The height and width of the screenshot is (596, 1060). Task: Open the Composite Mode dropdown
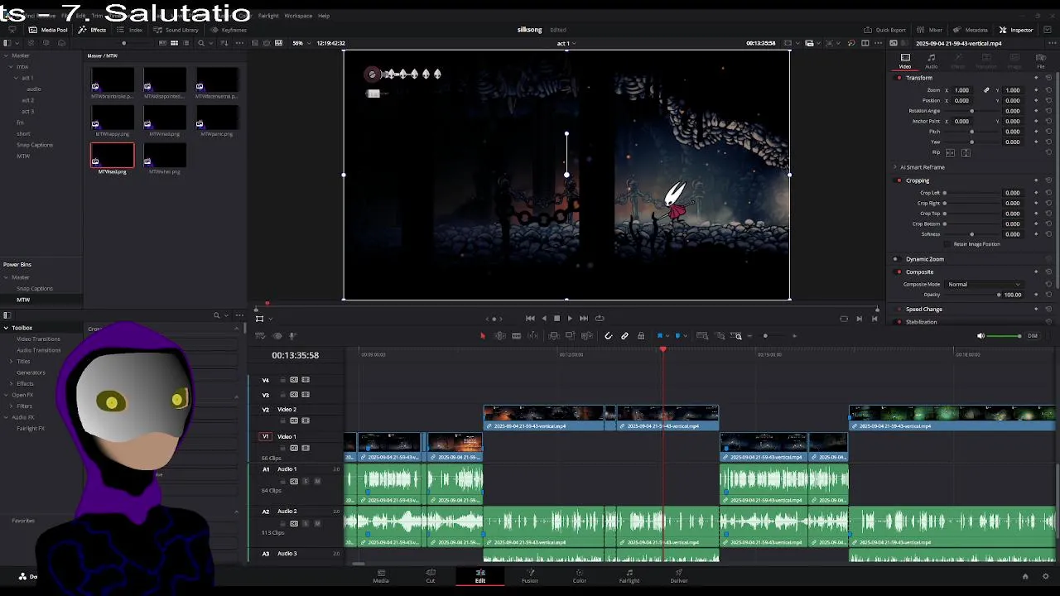[x=984, y=285]
